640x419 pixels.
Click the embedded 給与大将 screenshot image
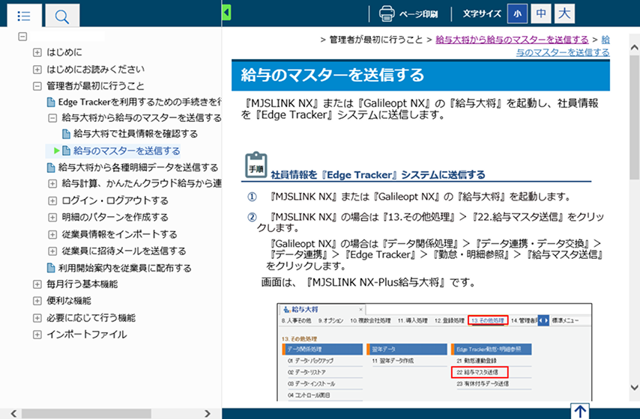pyautogui.click(x=435, y=352)
